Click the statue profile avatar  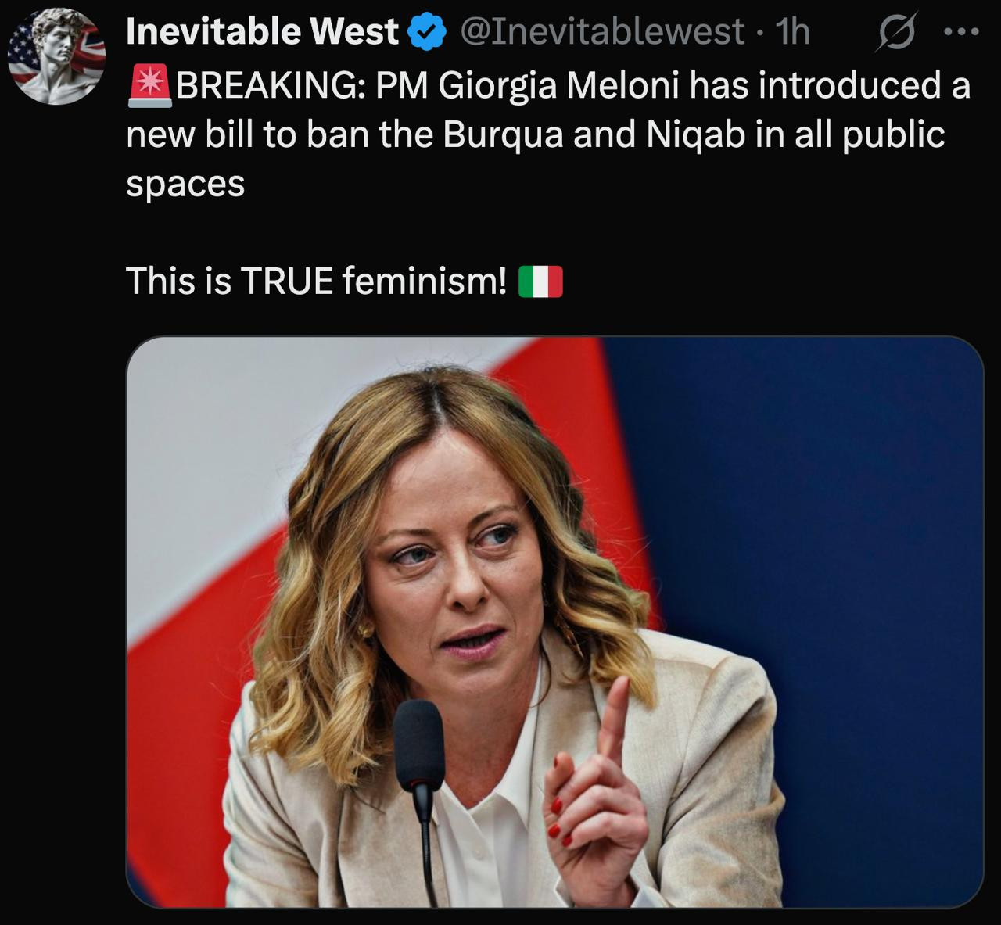pyautogui.click(x=56, y=58)
